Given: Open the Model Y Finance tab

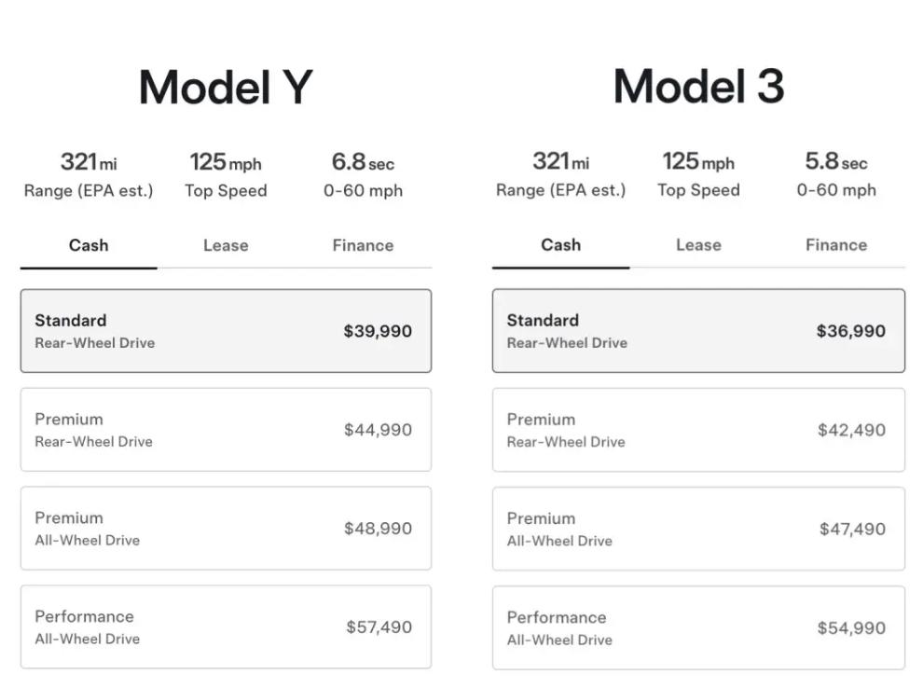Looking at the screenshot, I should (363, 246).
